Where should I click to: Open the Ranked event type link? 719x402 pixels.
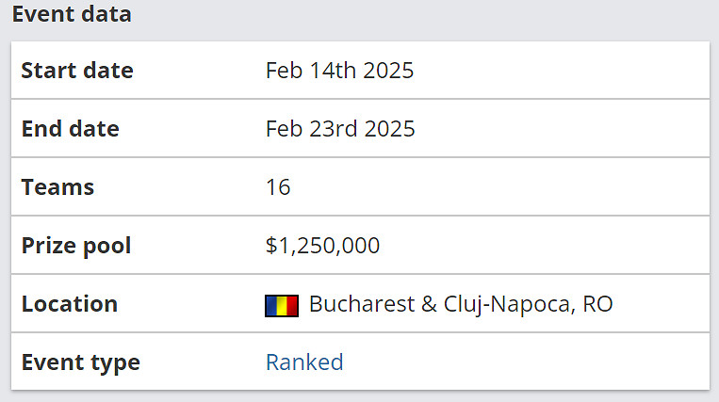point(304,362)
